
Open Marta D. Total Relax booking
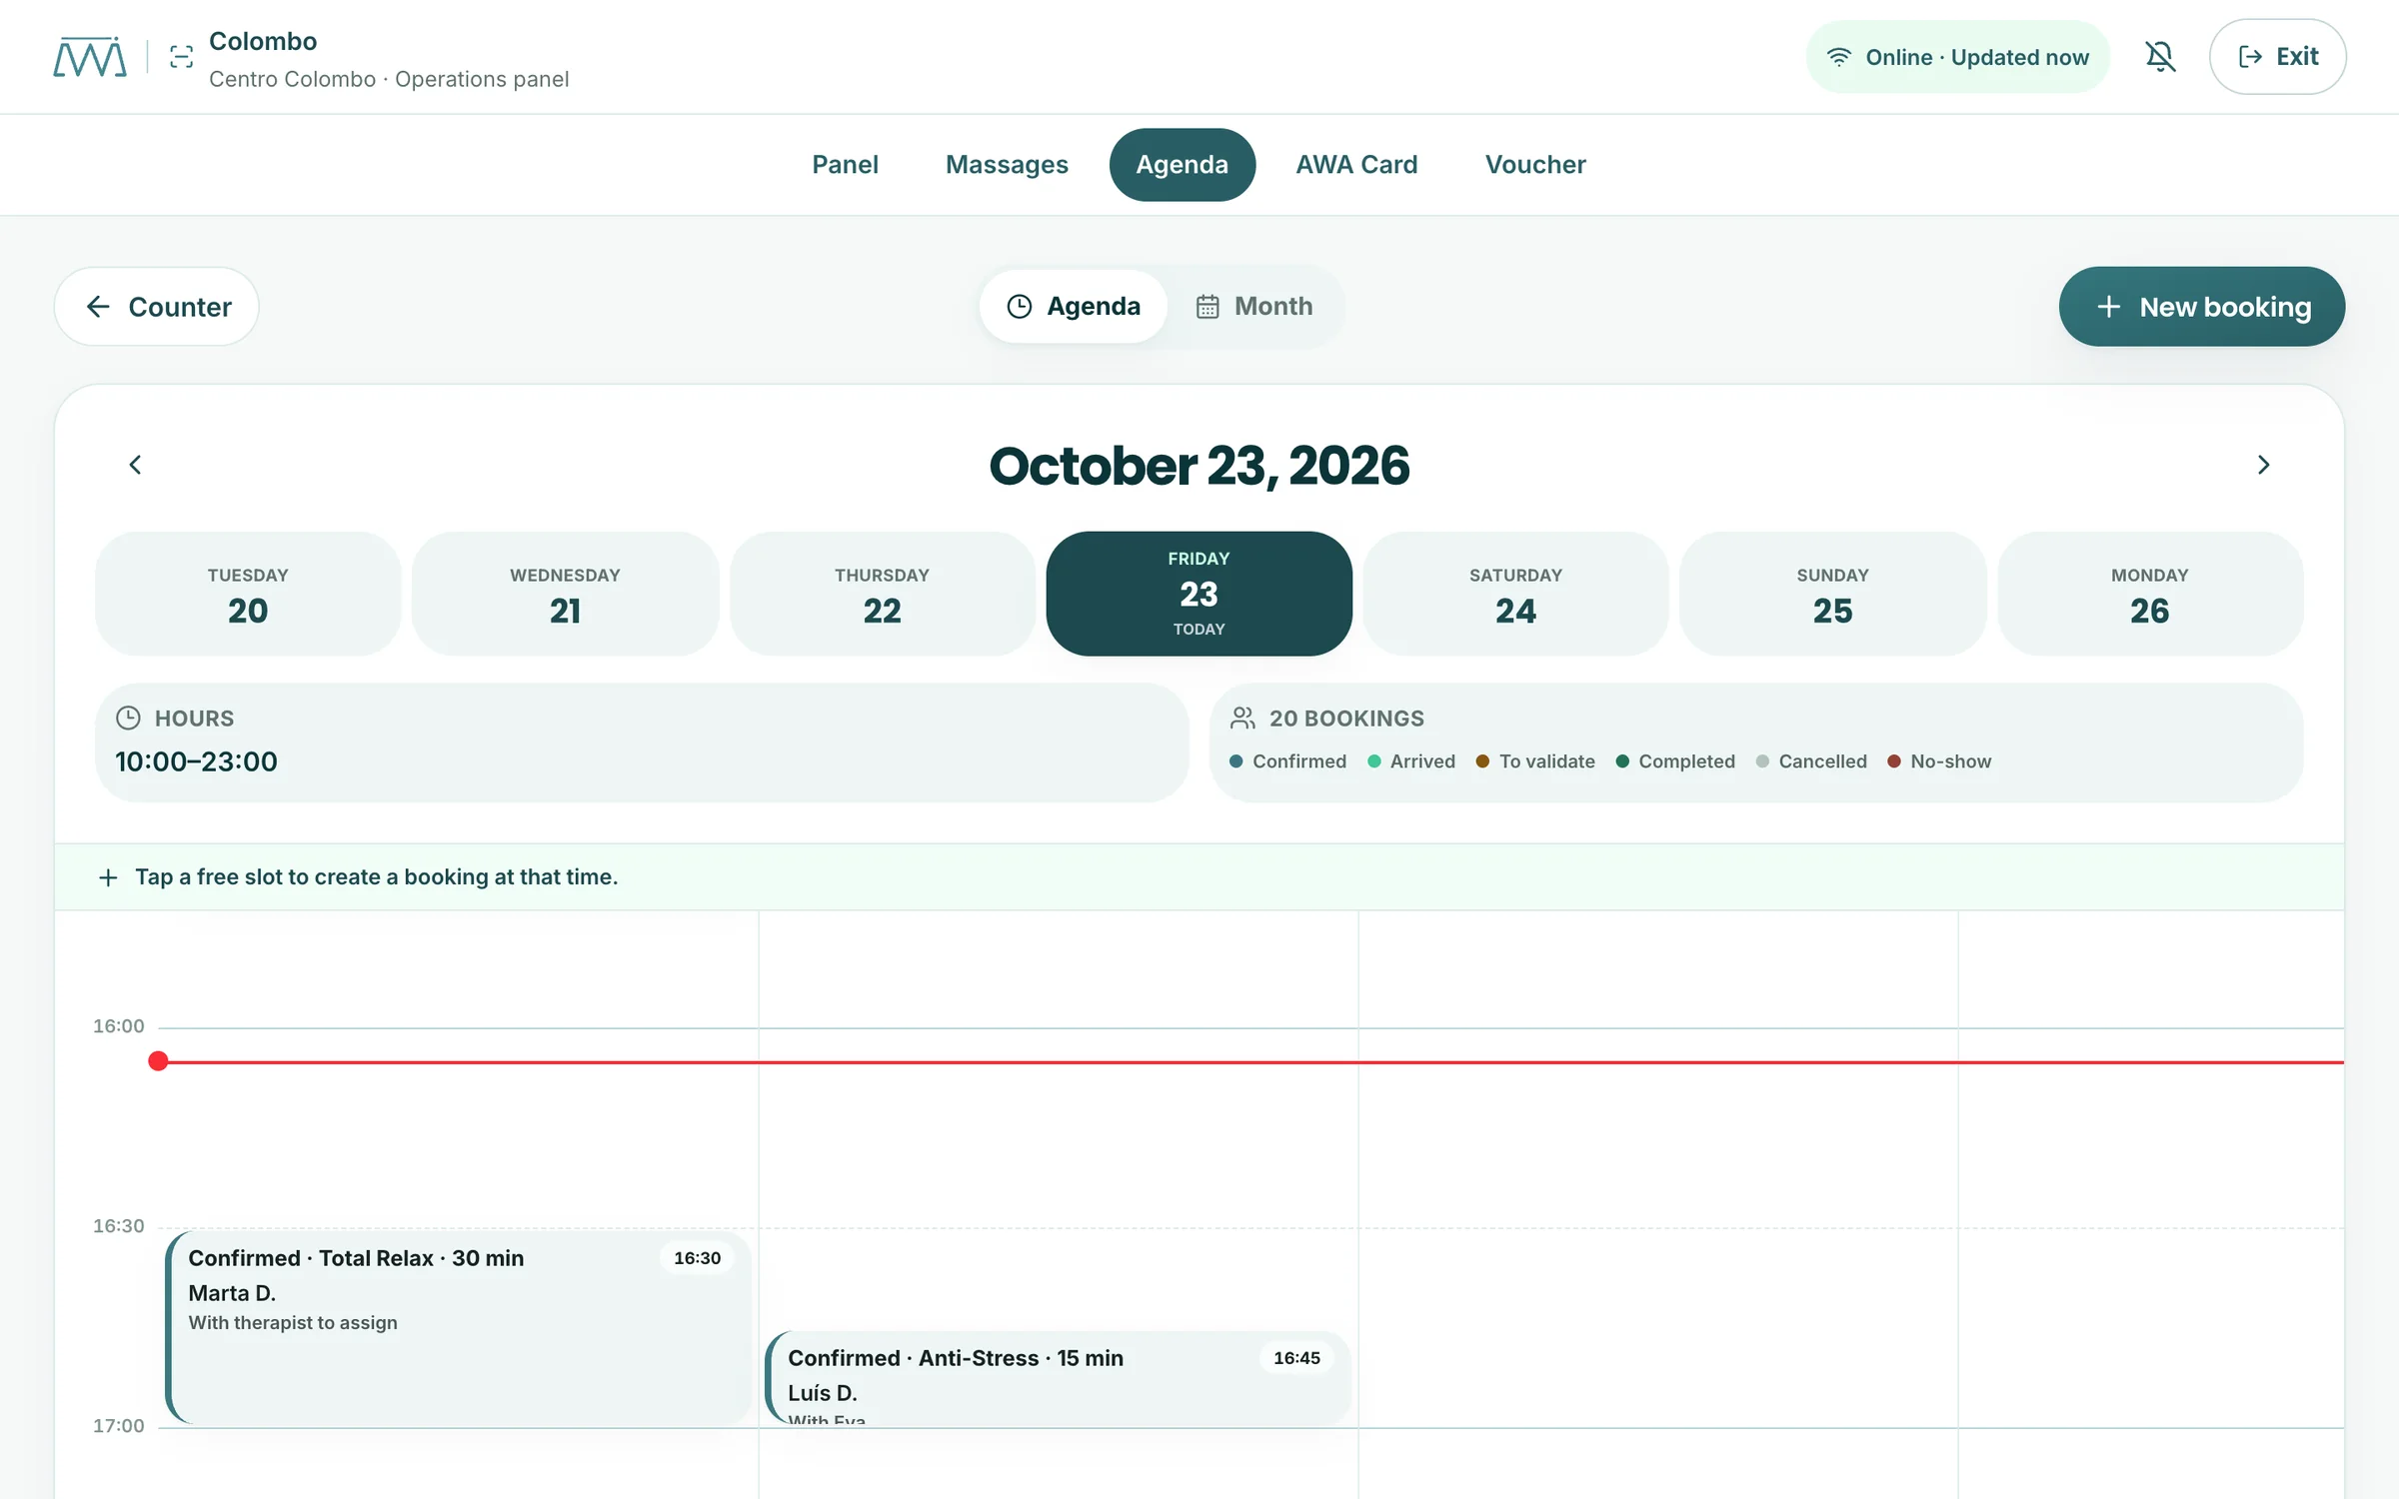click(459, 1328)
